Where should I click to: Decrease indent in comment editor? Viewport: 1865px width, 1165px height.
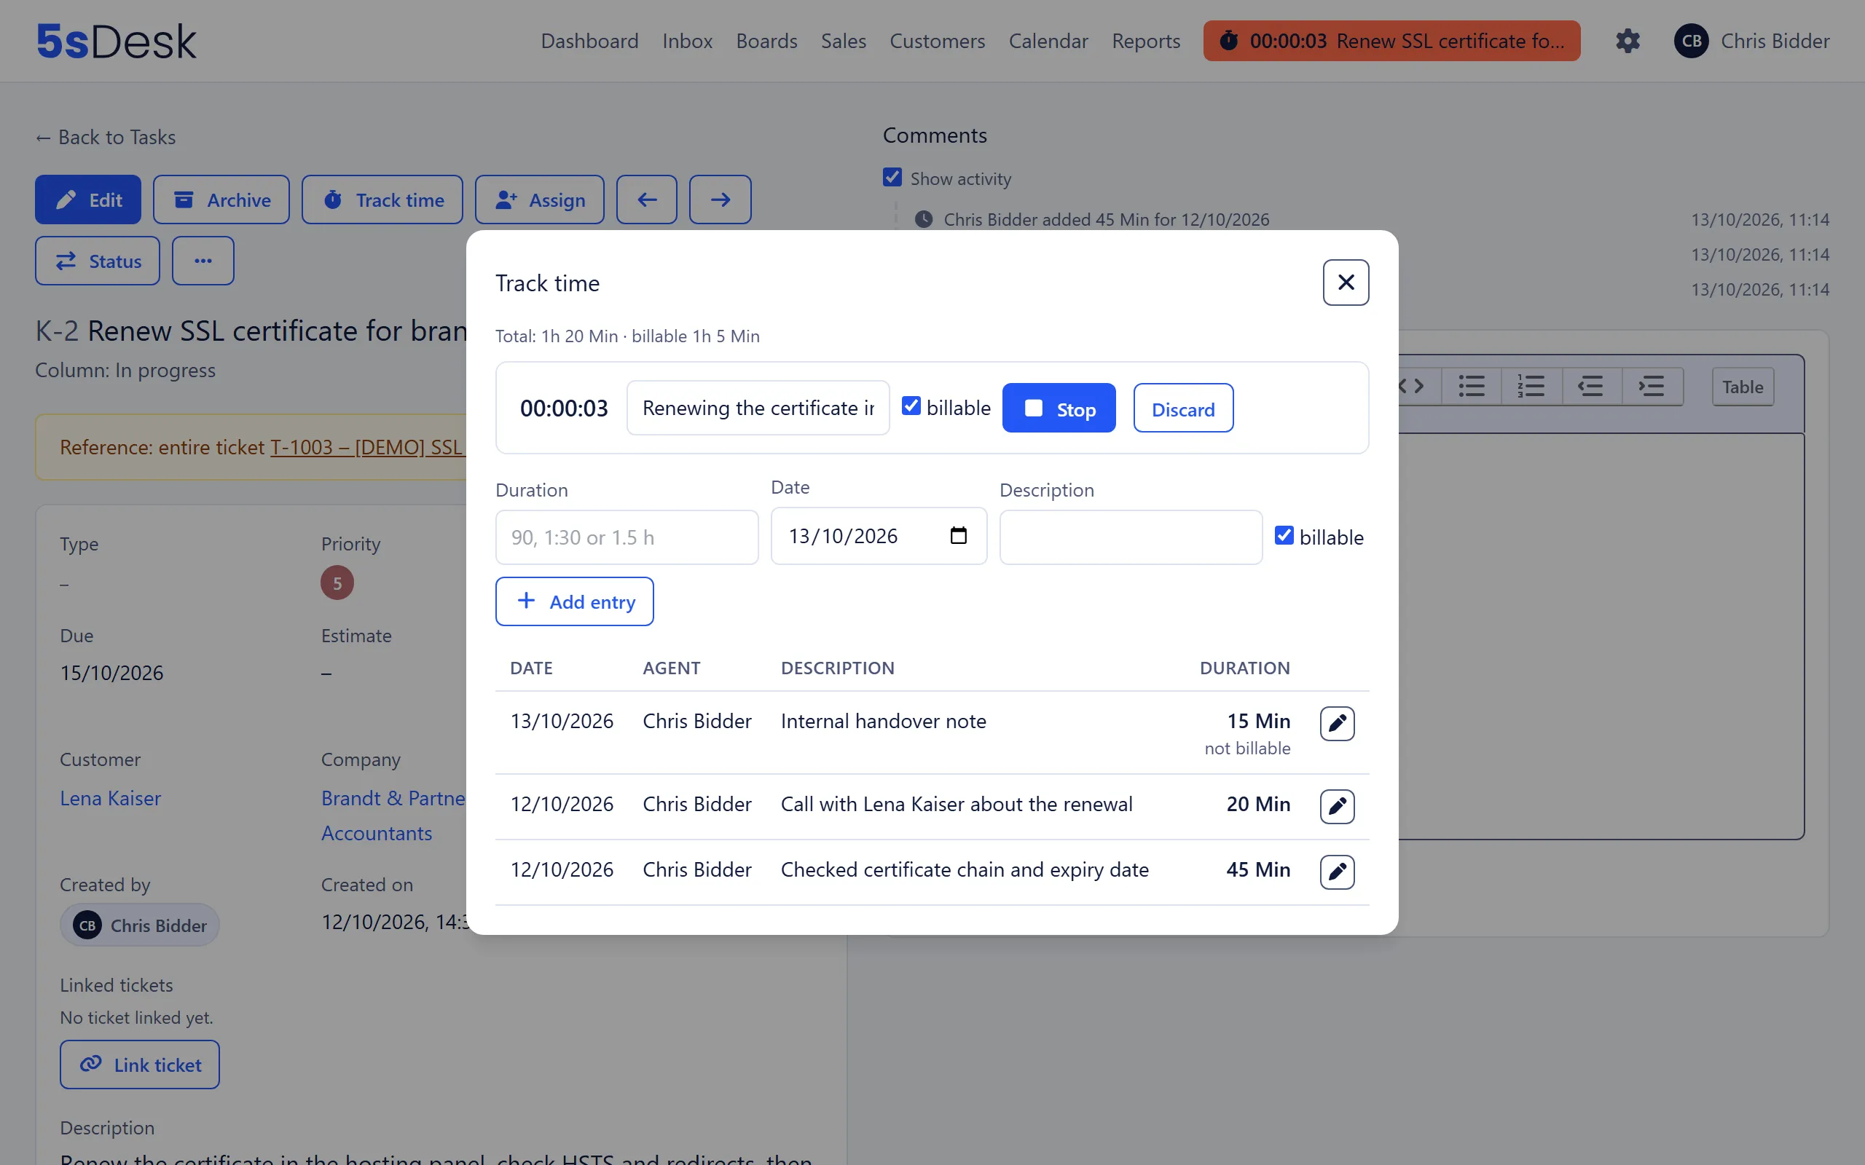tap(1591, 386)
